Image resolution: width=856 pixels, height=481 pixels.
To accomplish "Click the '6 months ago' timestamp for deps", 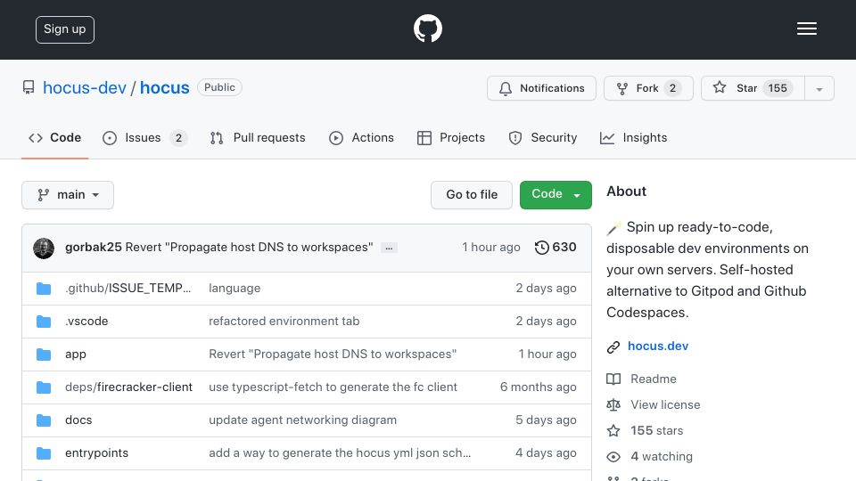I will pos(539,387).
